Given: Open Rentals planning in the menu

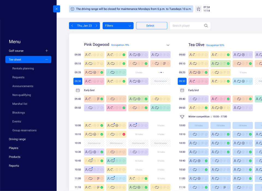Looking at the screenshot, I should tap(23, 68).
